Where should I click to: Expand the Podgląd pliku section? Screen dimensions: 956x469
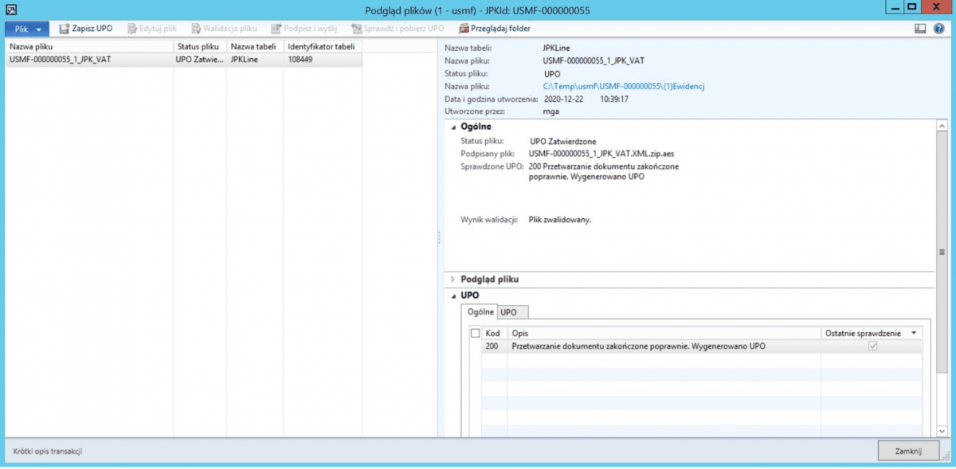[455, 279]
